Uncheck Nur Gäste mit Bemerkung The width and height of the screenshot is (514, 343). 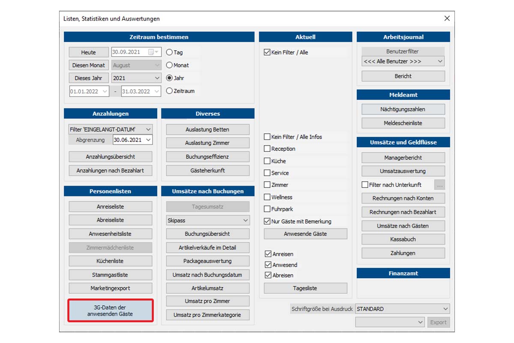pos(267,222)
